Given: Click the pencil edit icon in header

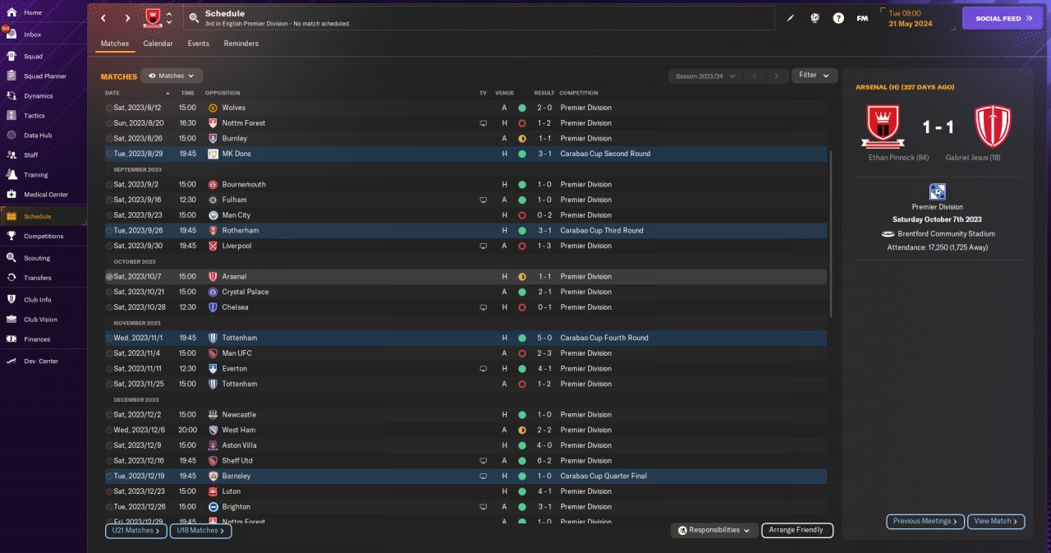Looking at the screenshot, I should (791, 18).
